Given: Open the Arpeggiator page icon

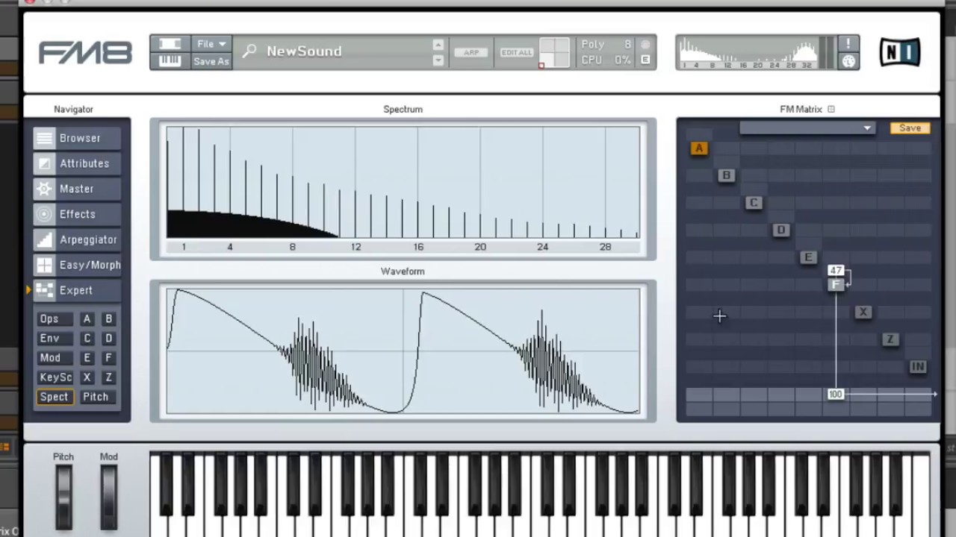Looking at the screenshot, I should point(45,239).
